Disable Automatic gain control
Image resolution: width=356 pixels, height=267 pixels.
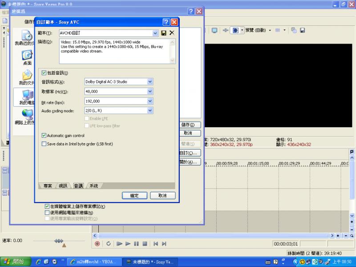point(44,135)
